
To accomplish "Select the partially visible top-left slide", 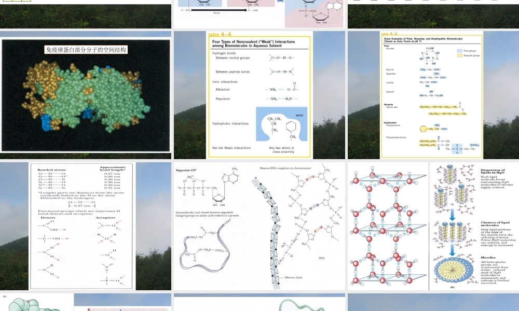I will pos(86,14).
